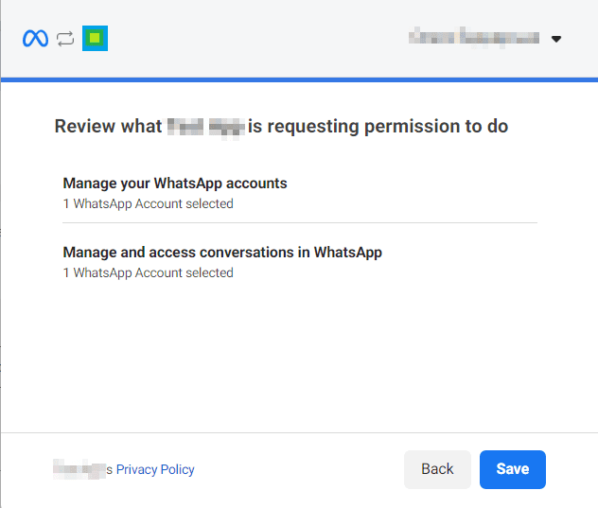Select 'Manage your WhatsApp accounts' heading
The height and width of the screenshot is (508, 598).
click(x=175, y=184)
